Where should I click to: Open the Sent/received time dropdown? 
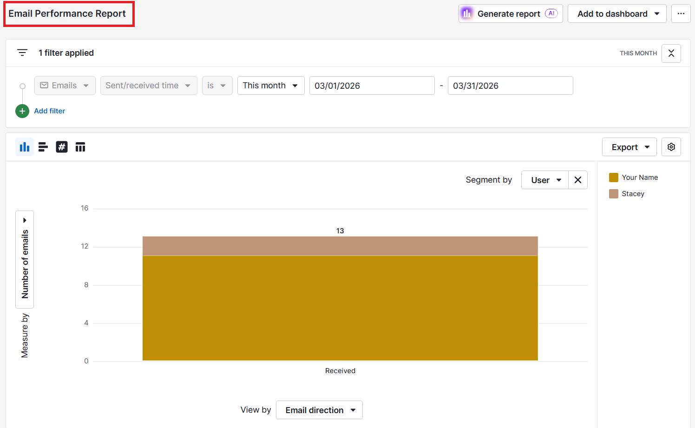[149, 86]
